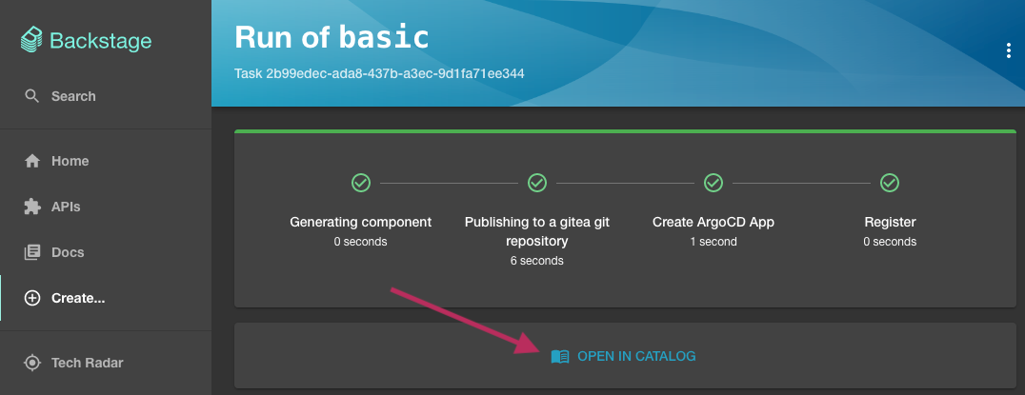The image size is (1025, 395).
Task: Click the catalog book icon
Action: click(560, 356)
